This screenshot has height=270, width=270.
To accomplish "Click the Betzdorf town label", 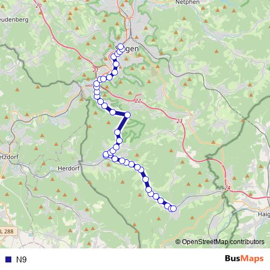I will coord(9,157).
